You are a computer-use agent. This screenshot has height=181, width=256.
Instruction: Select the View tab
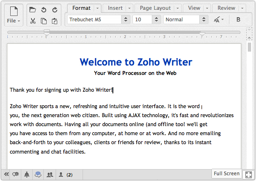(194, 8)
